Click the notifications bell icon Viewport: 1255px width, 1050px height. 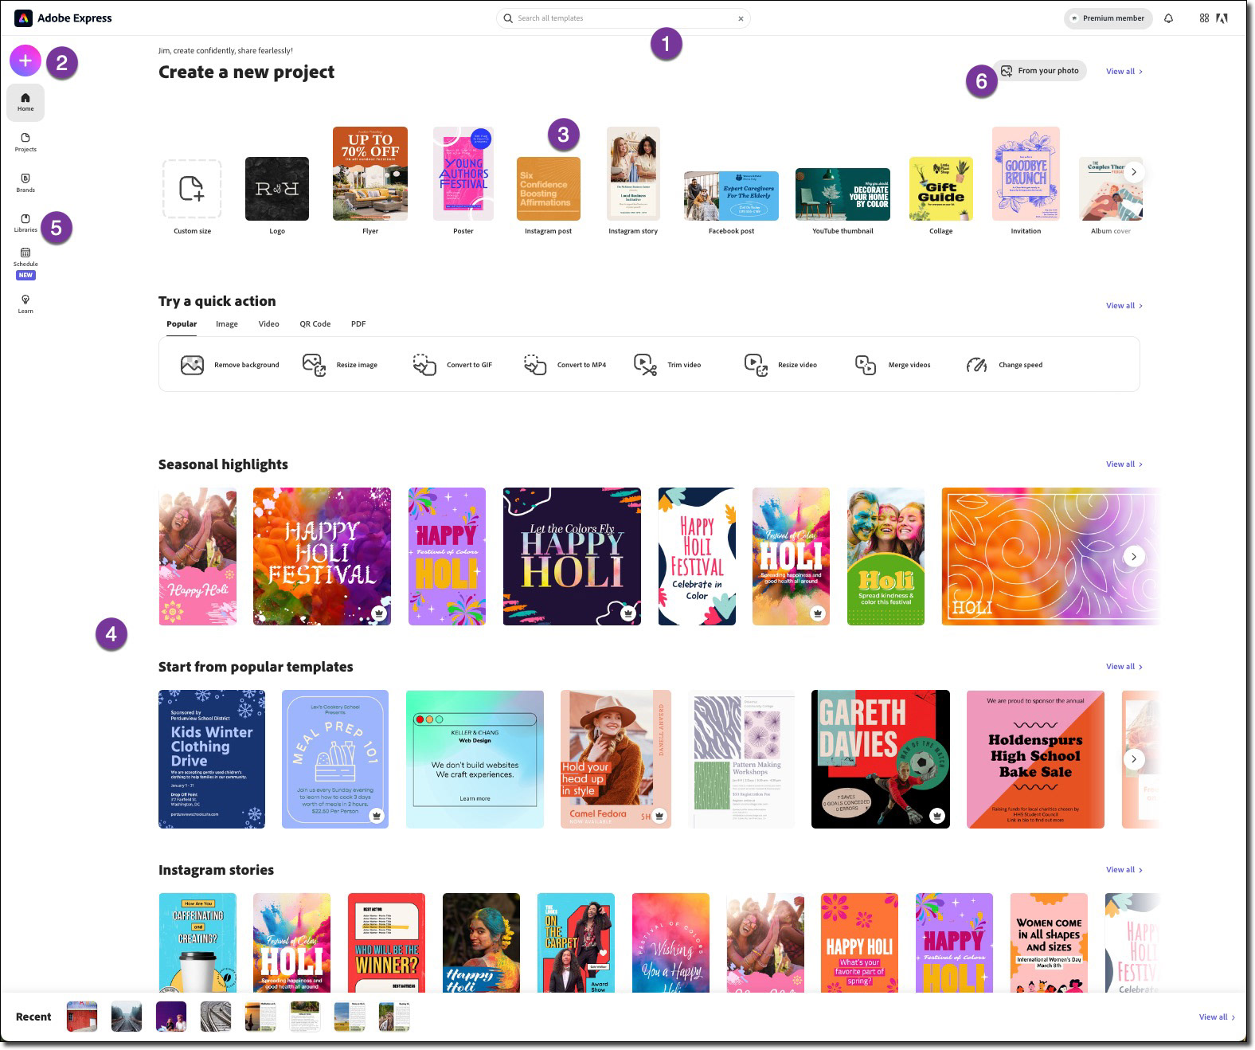point(1168,18)
